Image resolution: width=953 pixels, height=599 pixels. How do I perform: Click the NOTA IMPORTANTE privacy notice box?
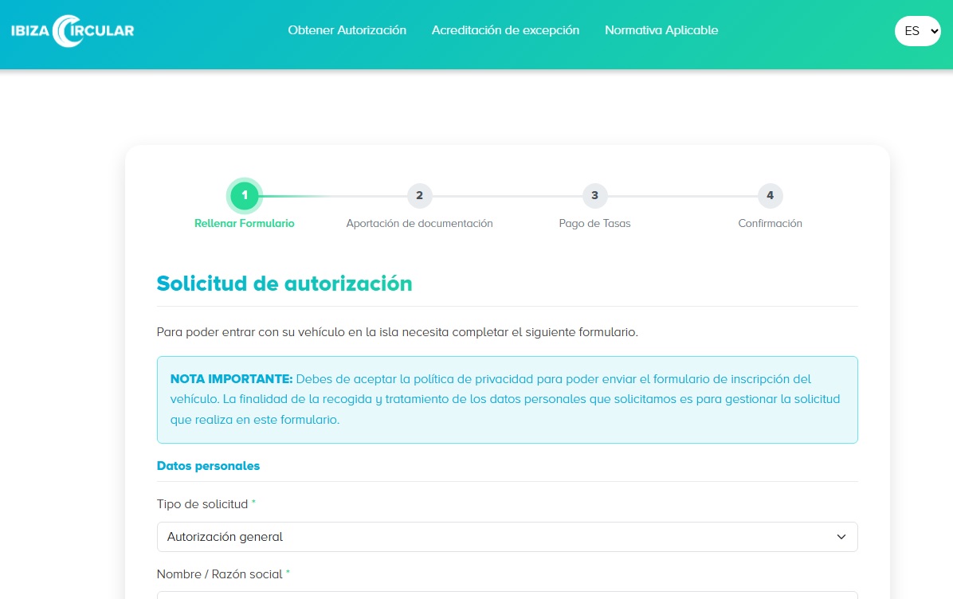pos(507,399)
